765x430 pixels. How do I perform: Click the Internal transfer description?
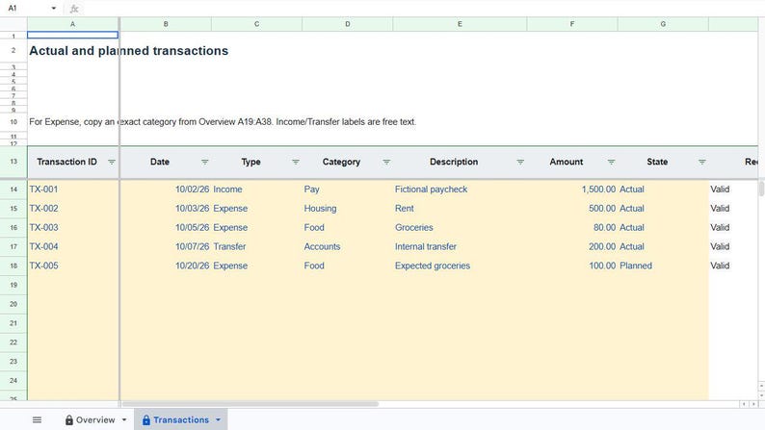pos(460,246)
